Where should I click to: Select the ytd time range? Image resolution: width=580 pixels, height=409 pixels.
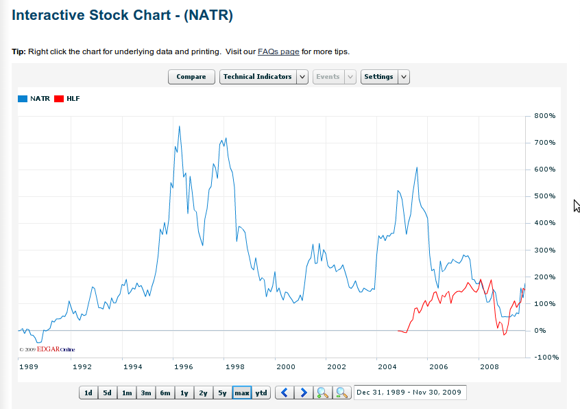(x=261, y=393)
